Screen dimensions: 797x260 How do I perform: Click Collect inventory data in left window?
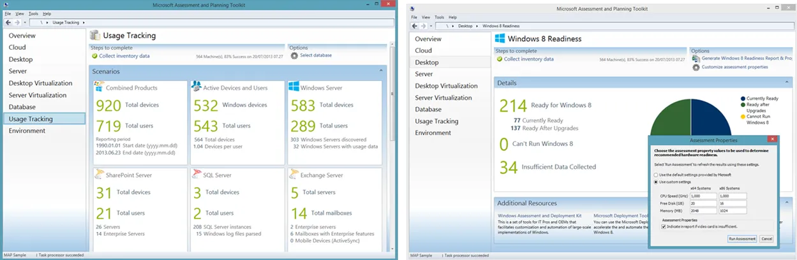click(124, 55)
